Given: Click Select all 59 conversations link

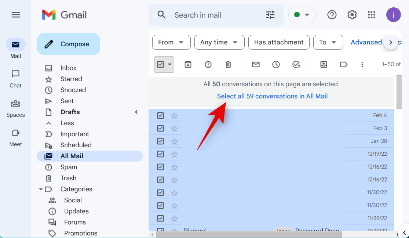Looking at the screenshot, I should pos(272,96).
